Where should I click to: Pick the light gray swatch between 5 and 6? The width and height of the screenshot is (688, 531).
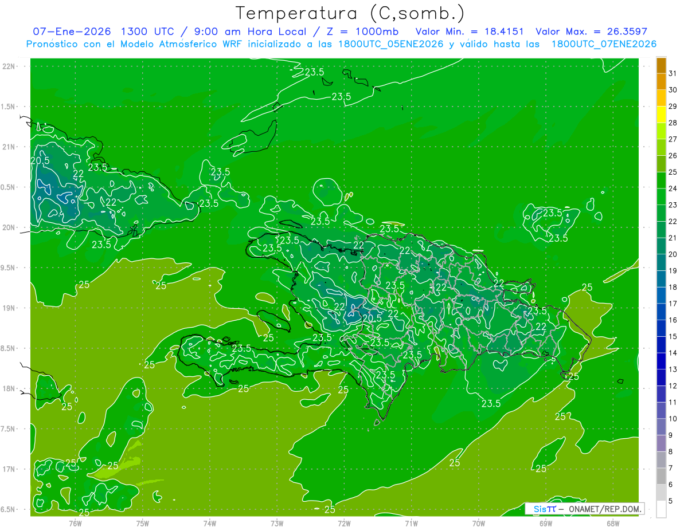pyautogui.click(x=661, y=493)
